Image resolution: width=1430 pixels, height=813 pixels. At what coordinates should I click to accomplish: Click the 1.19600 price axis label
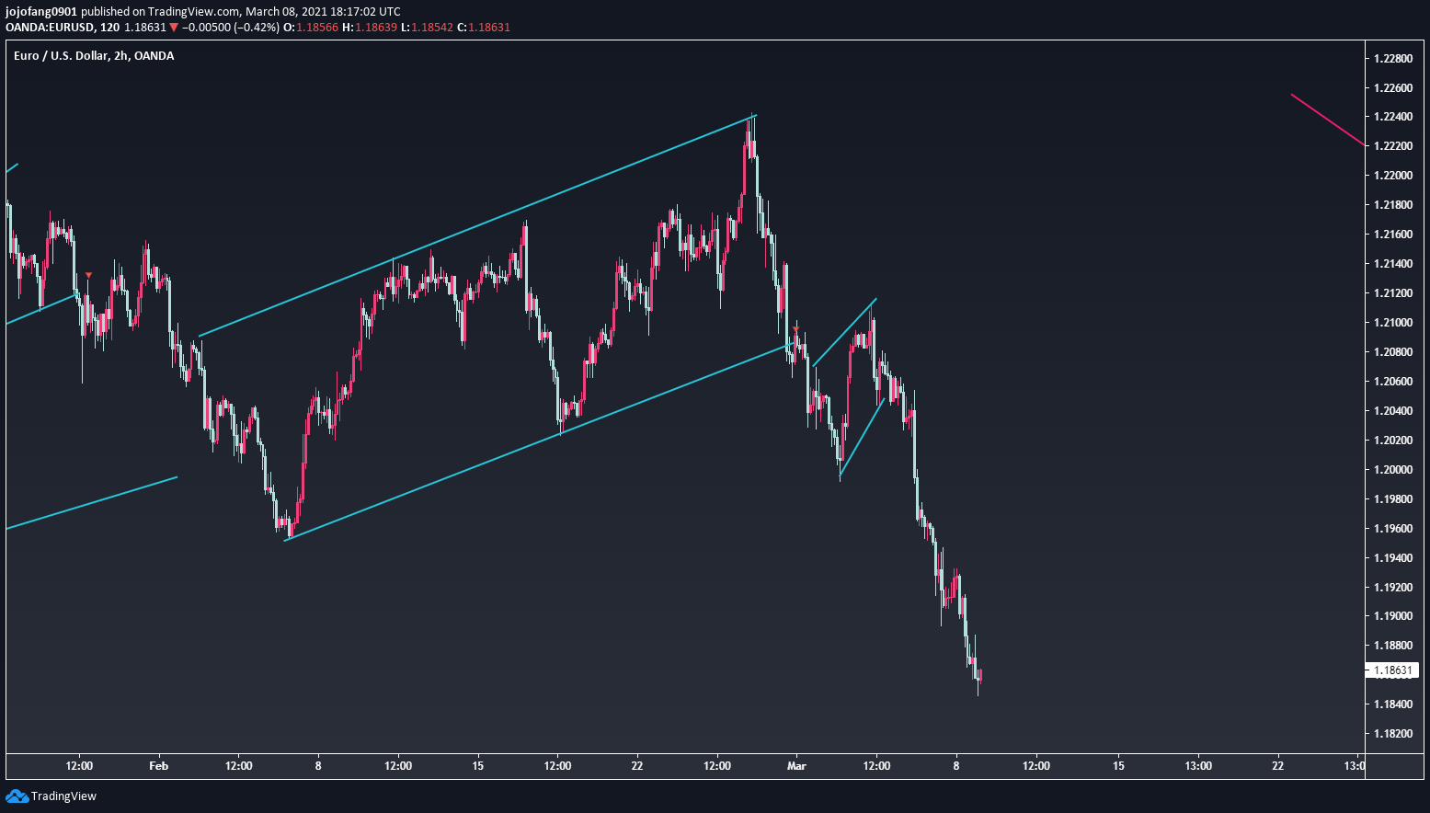1392,529
